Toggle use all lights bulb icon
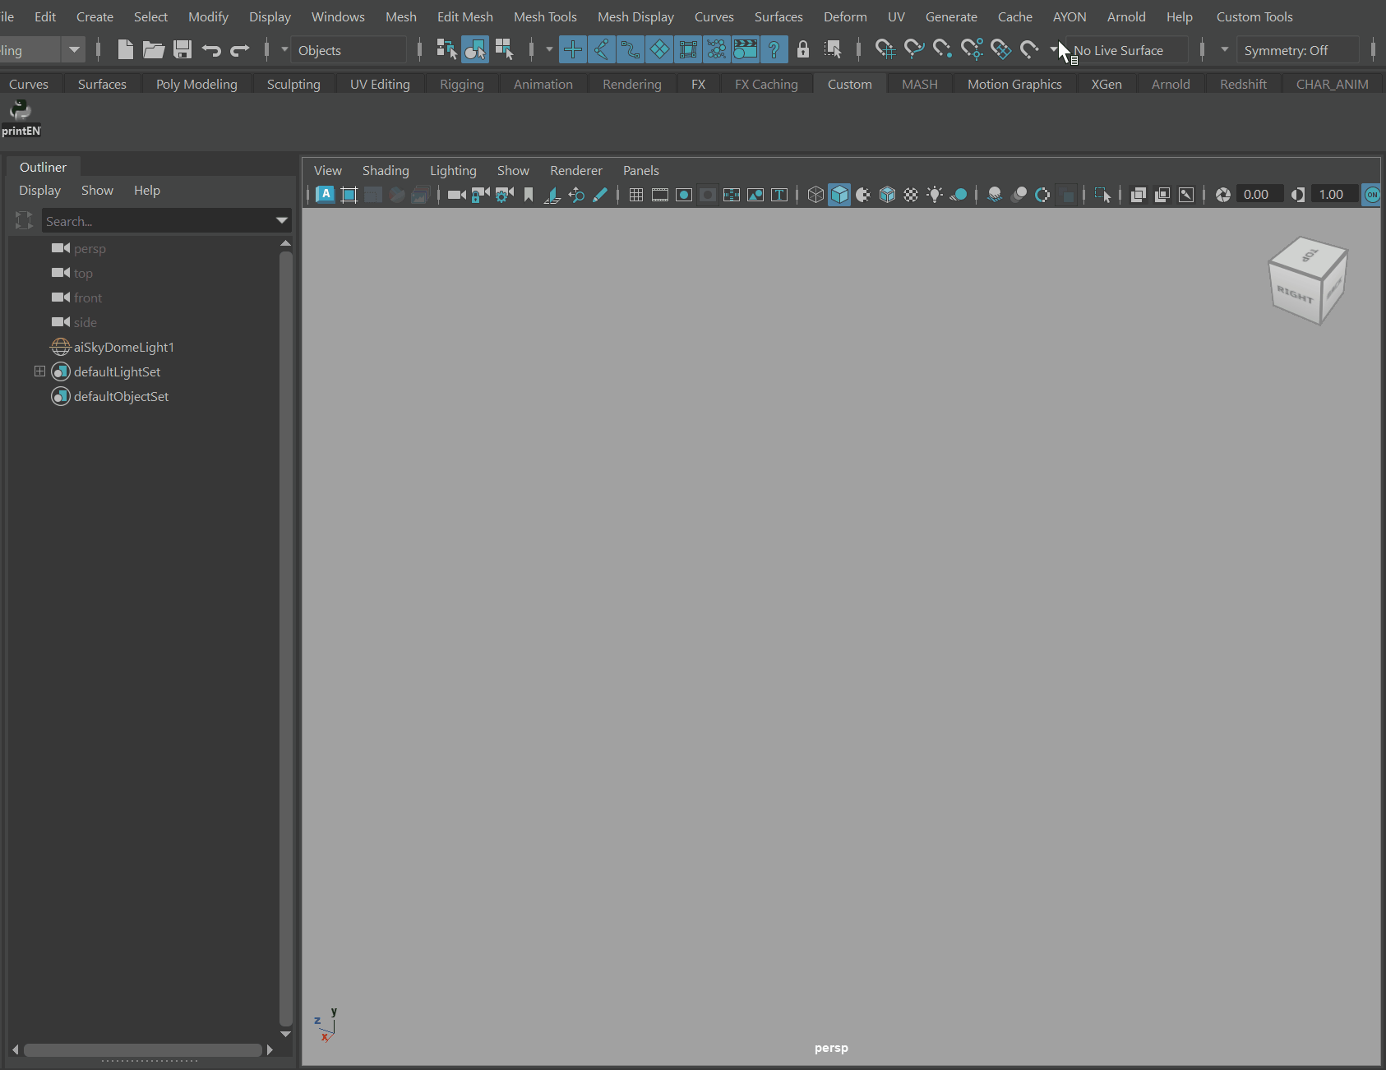This screenshot has width=1386, height=1070. (935, 195)
